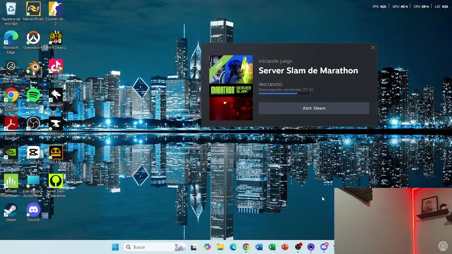Click the Abrir Steam button
The width and height of the screenshot is (452, 254).
314,108
